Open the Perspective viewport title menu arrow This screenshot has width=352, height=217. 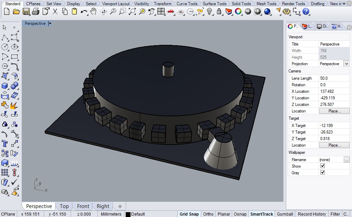point(50,23)
